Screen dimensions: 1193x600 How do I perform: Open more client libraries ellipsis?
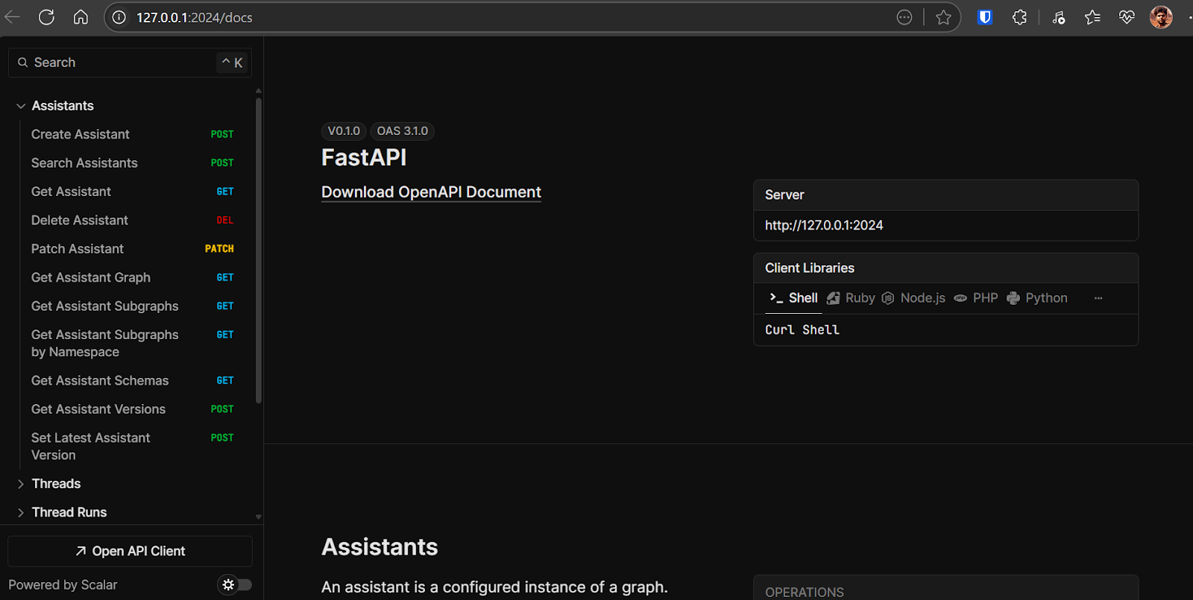click(1098, 298)
